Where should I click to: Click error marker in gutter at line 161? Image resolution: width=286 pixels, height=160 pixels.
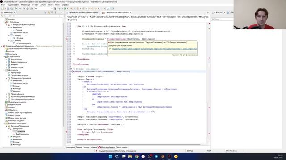pos(67,132)
